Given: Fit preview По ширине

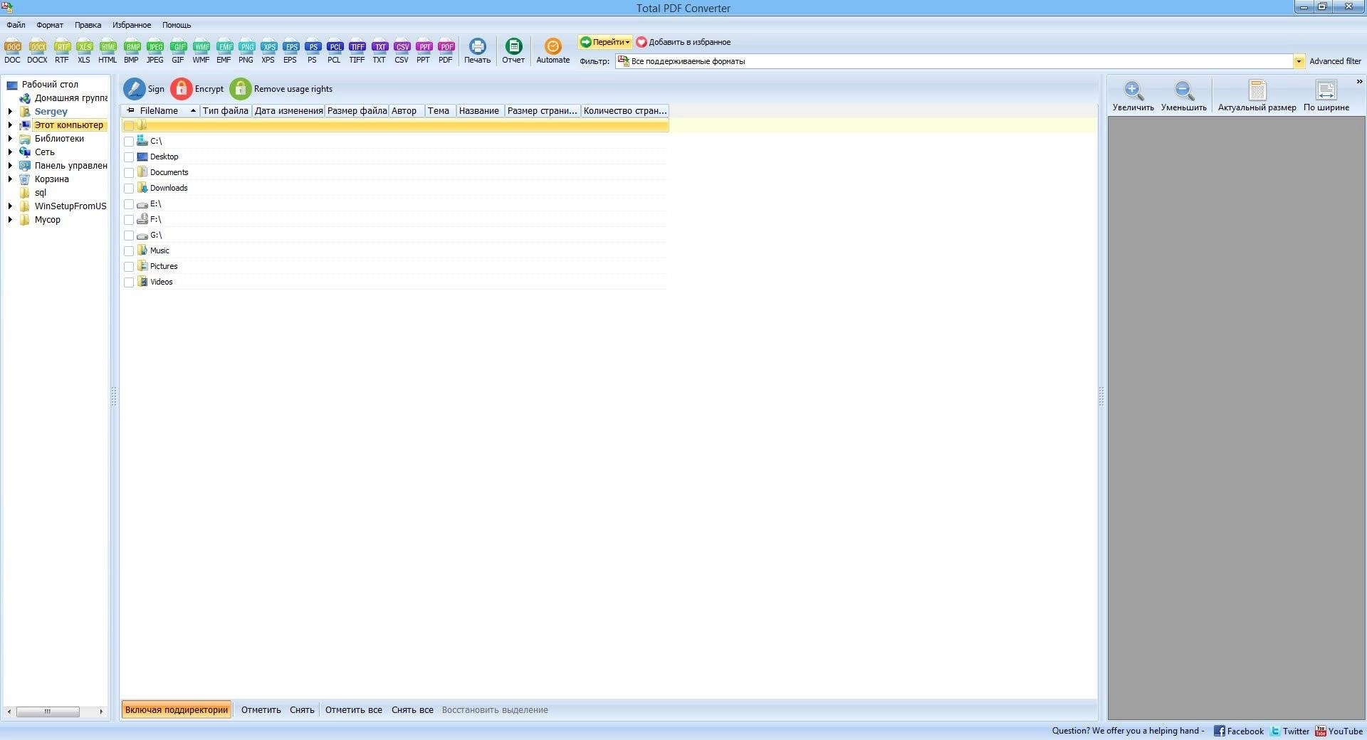Looking at the screenshot, I should [1326, 96].
